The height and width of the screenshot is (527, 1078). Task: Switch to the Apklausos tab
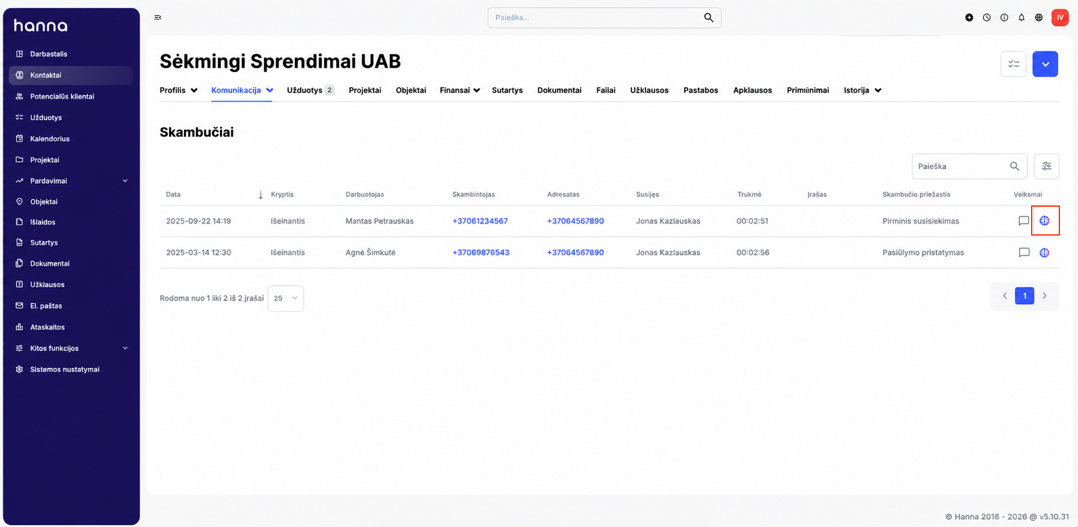click(752, 90)
